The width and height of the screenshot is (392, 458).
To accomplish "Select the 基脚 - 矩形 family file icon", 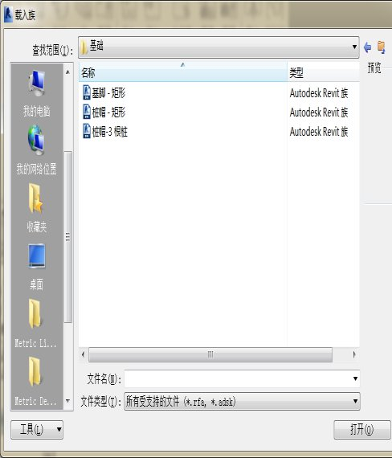I will [87, 92].
